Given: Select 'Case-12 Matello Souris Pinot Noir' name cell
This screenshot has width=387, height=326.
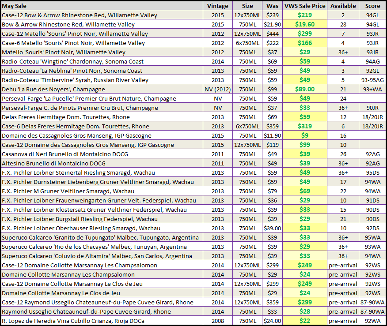Looking at the screenshot, I should coord(102,34).
